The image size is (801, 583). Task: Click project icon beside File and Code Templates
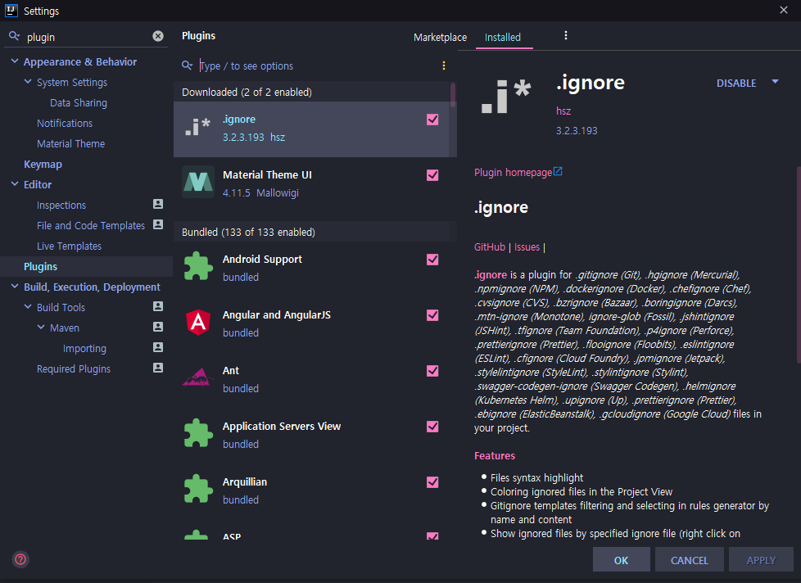[x=158, y=224]
